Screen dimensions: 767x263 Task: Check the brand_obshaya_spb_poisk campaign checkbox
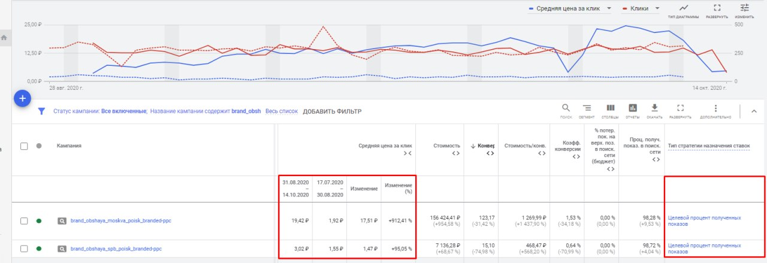pyautogui.click(x=25, y=248)
